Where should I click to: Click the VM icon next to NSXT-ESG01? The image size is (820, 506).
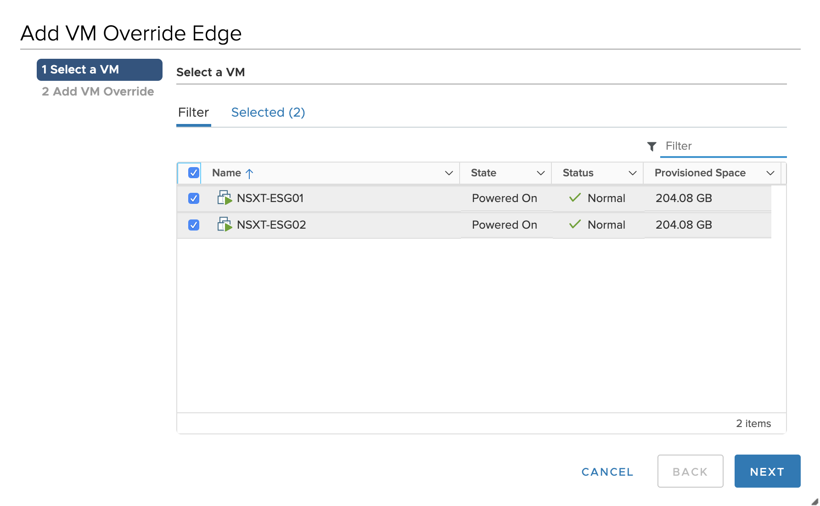pyautogui.click(x=225, y=198)
